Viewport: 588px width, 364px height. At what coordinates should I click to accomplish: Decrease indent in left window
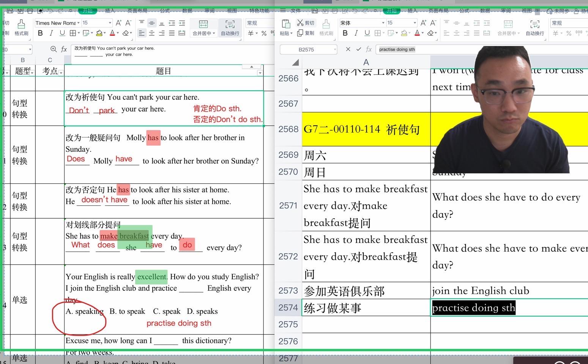tap(172, 23)
